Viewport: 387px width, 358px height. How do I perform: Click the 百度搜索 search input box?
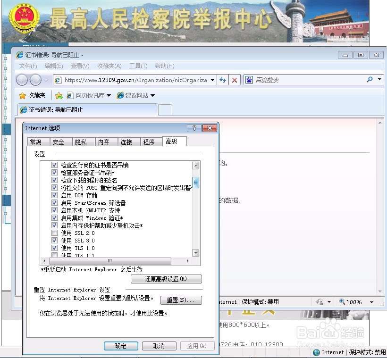[x=309, y=80]
